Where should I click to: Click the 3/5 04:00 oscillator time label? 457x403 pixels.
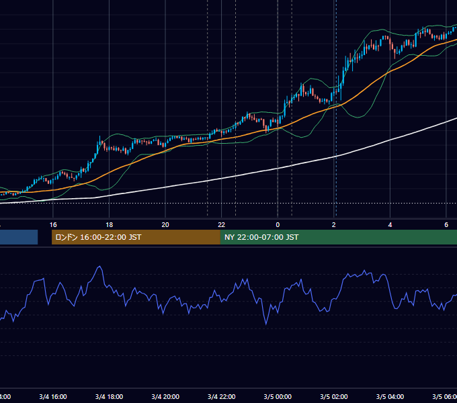click(x=390, y=396)
